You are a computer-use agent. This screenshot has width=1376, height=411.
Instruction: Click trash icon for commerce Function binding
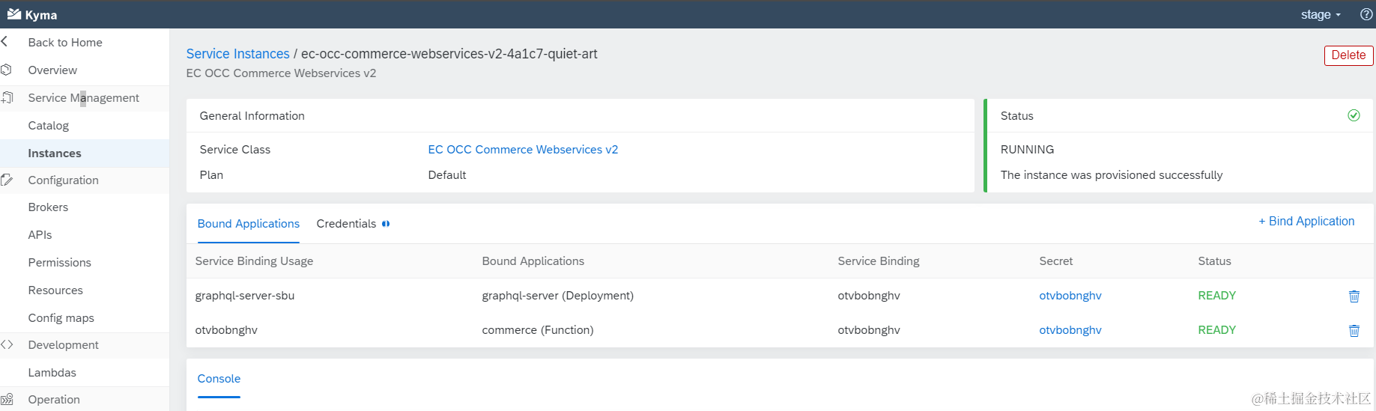(x=1354, y=331)
